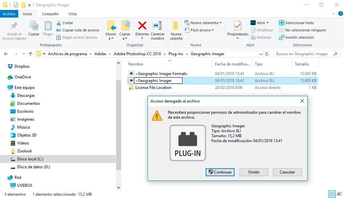The height and width of the screenshot is (198, 344).
Task: Open address bar history dropdown
Action: coord(261,54)
